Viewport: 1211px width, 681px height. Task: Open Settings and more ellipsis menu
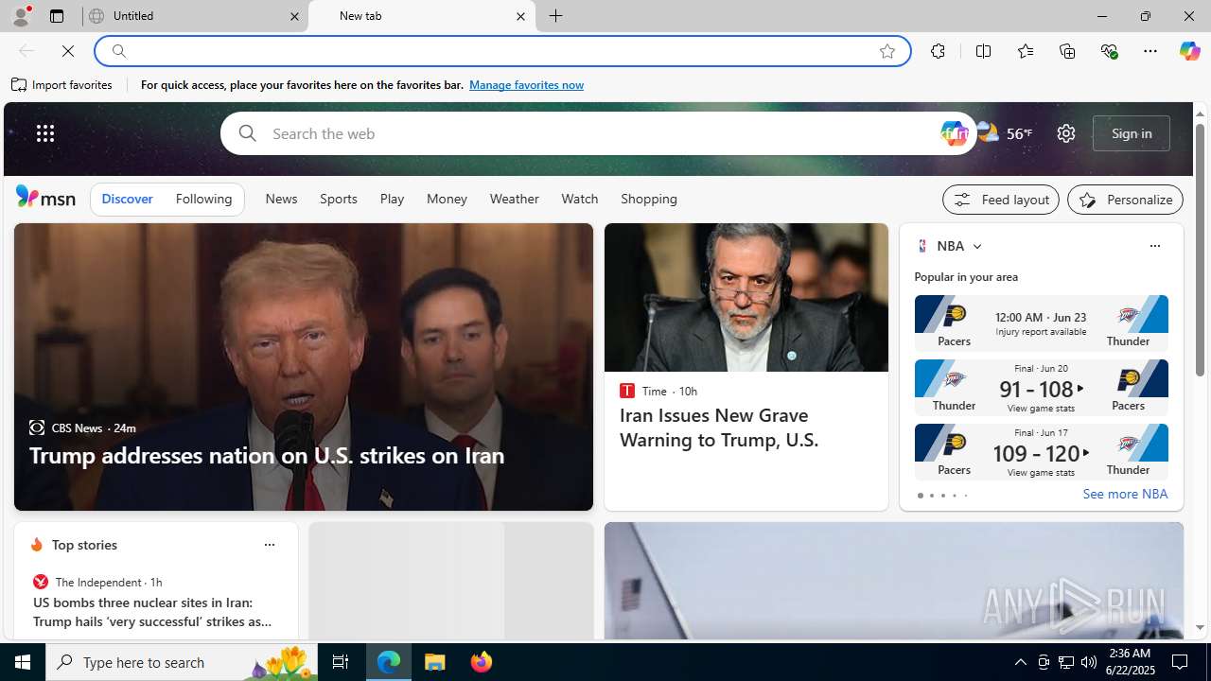(1150, 51)
